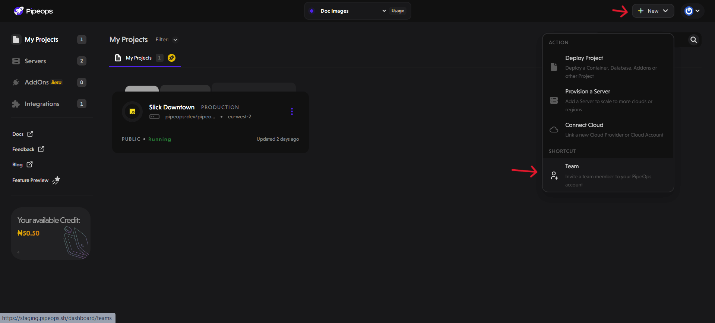Image resolution: width=715 pixels, height=323 pixels.
Task: Click the New button
Action: click(653, 11)
